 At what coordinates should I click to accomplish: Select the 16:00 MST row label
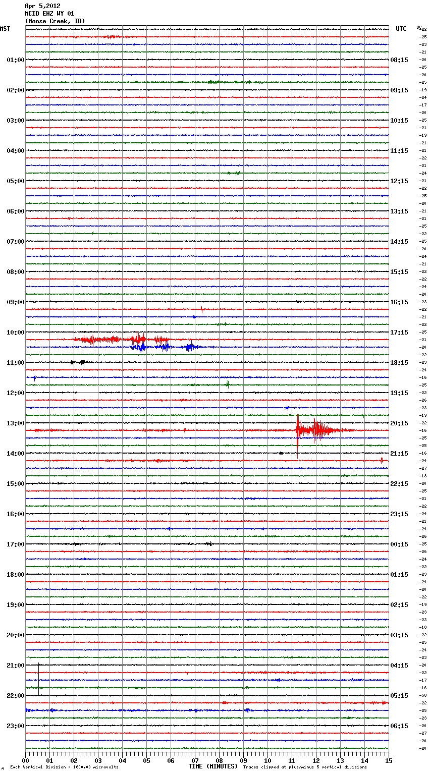[16, 514]
